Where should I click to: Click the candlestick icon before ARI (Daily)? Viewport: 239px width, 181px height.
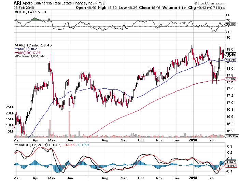click(16, 45)
